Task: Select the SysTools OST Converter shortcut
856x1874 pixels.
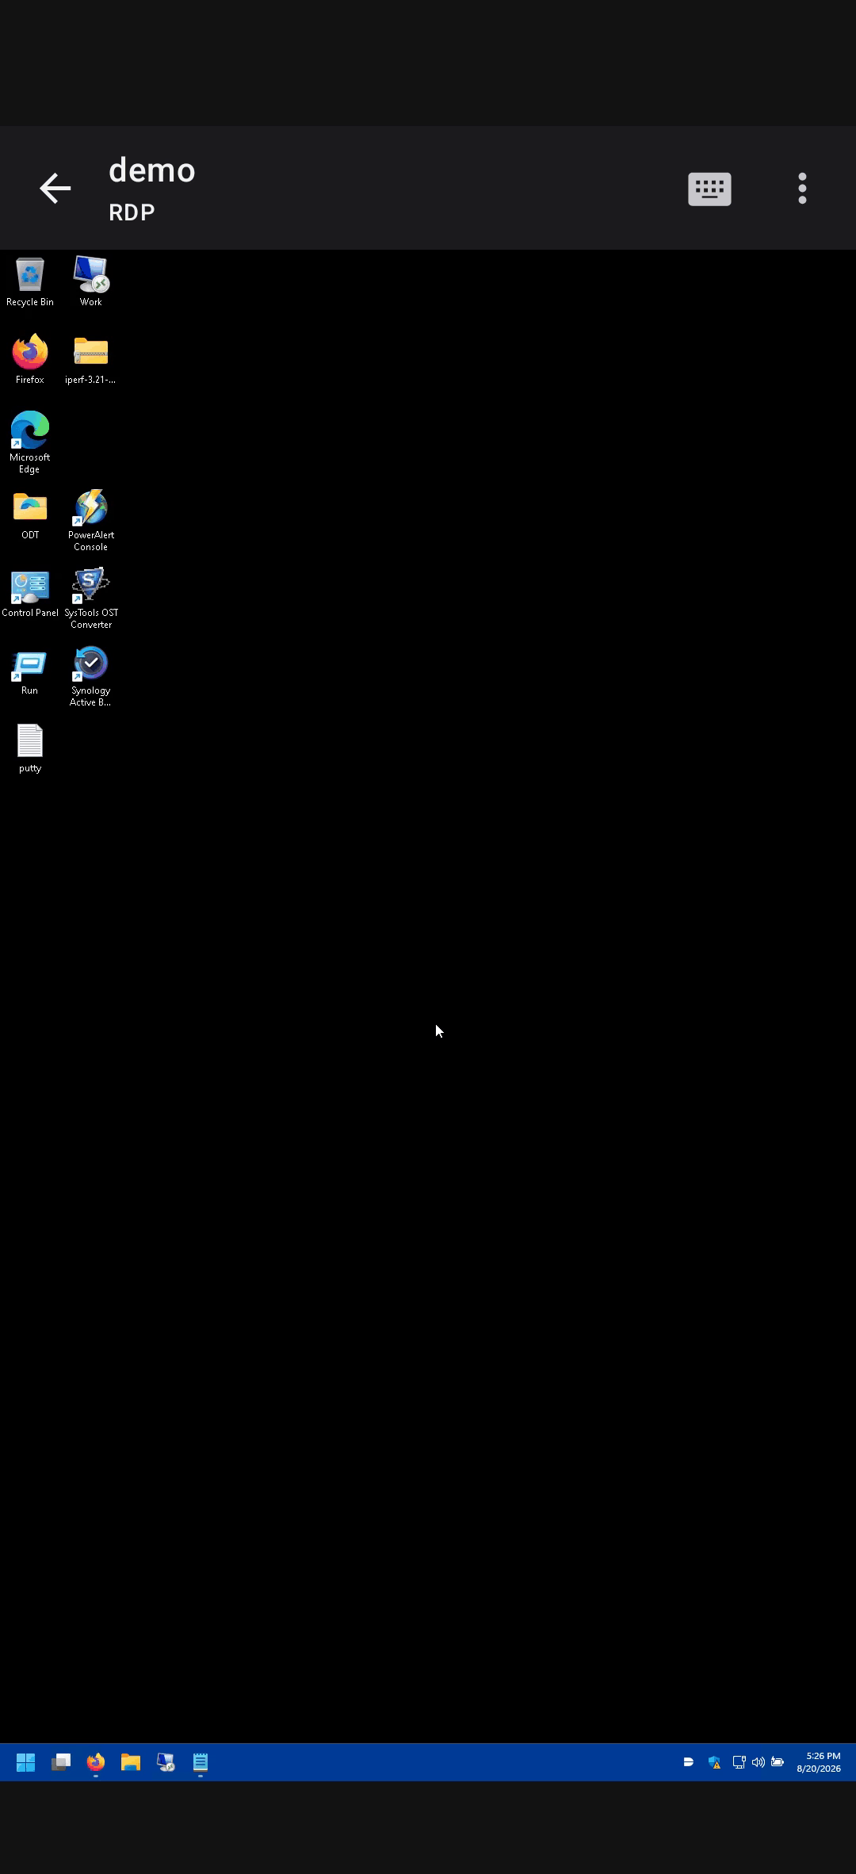Action: point(91,599)
